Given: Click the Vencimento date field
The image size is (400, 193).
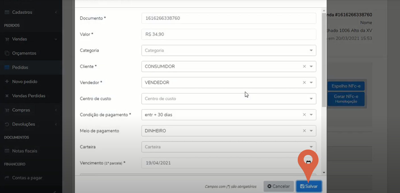Looking at the screenshot, I should click(x=229, y=163).
